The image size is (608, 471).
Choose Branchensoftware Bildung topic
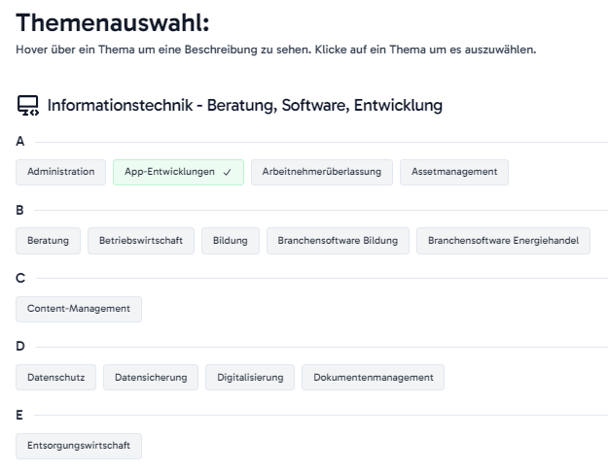pyautogui.click(x=338, y=241)
